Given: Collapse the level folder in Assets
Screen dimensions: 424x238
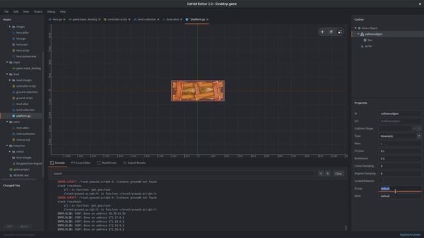Looking at the screenshot, I should point(7,74).
